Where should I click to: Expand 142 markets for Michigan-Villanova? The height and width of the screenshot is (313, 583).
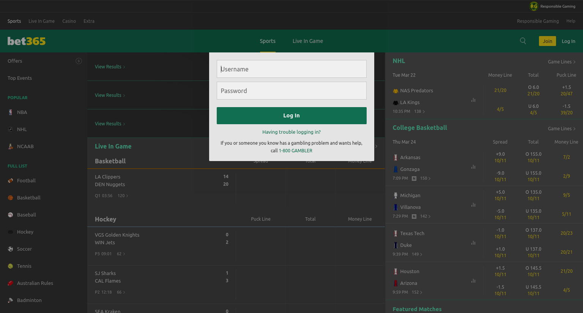[425, 216]
